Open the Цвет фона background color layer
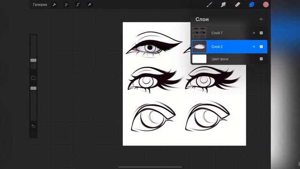This screenshot has width=300, height=169. point(229,59)
